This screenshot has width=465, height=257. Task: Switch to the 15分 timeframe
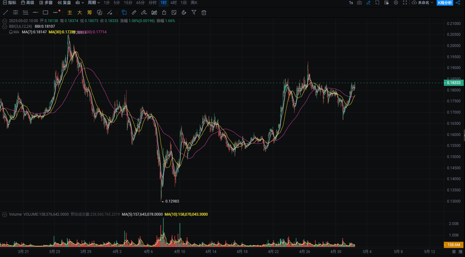tap(128, 2)
